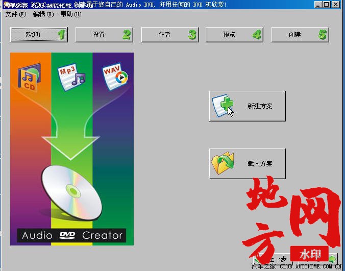Switch to step 5 创建 tab
The width and height of the screenshot is (345, 271).
pyautogui.click(x=300, y=35)
